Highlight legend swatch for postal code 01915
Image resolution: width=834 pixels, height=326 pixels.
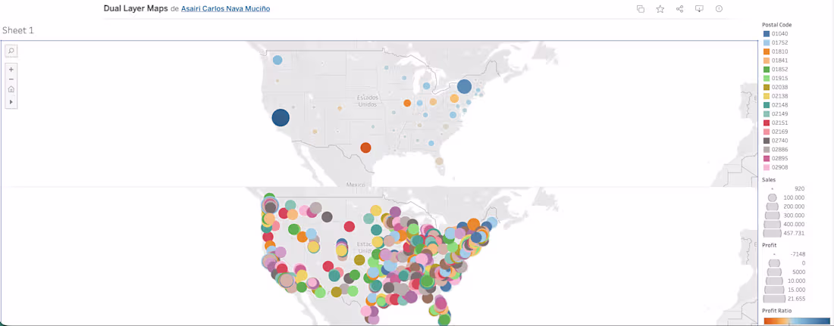tap(767, 78)
